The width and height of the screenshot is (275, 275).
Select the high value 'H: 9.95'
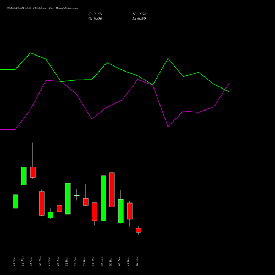139,14
